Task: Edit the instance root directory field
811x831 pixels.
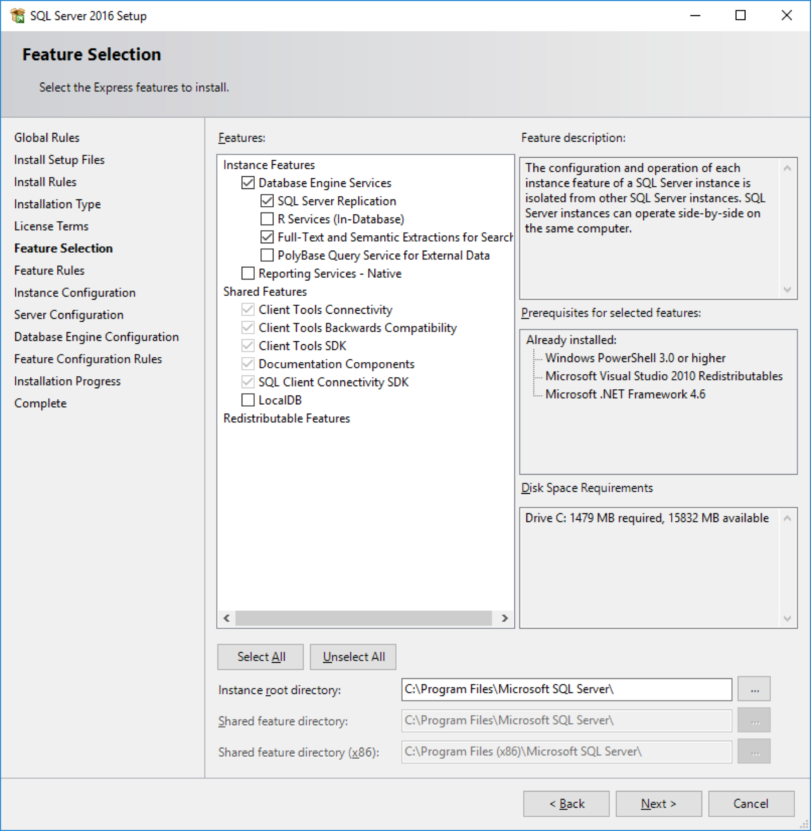Action: tap(566, 689)
